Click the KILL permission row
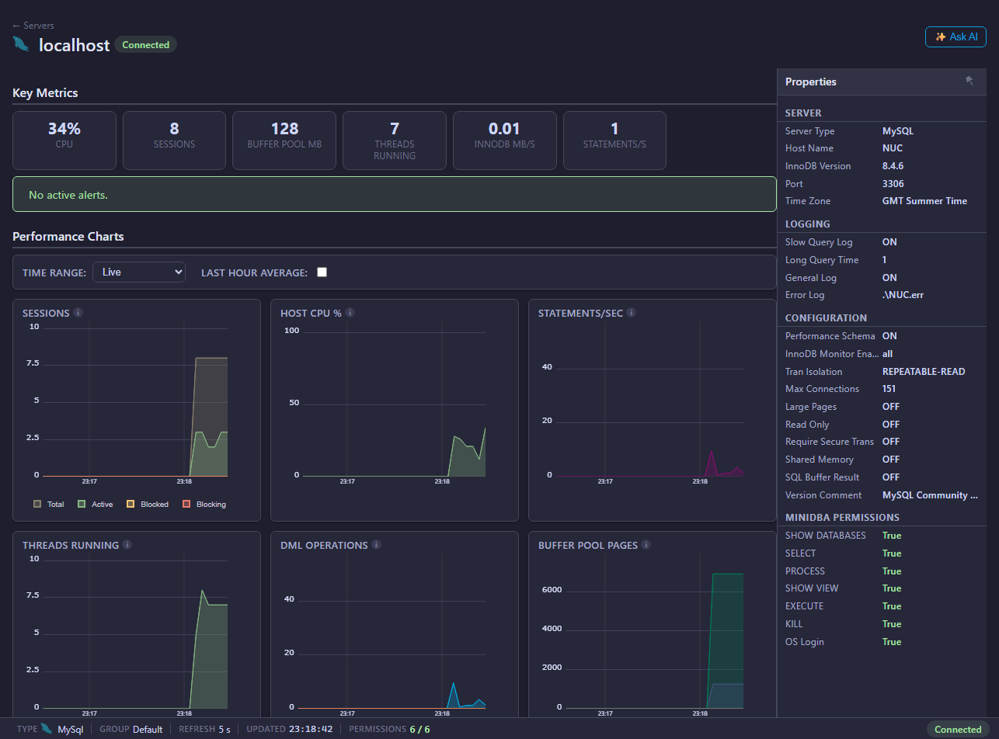This screenshot has height=739, width=999. (882, 624)
